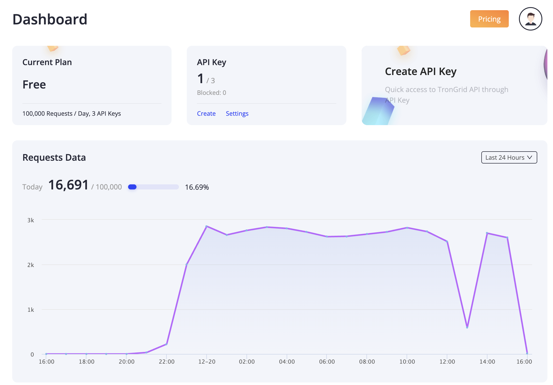Screen dimensions: 553x385
Task: Click the daily requests usage progress bar
Action: pos(153,187)
